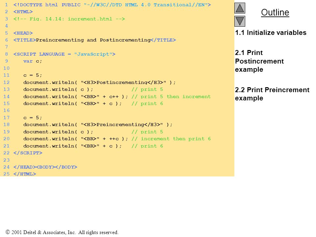Click line number 1 of the code
Image resolution: width=316 pixels, height=237 pixels.
click(6, 5)
